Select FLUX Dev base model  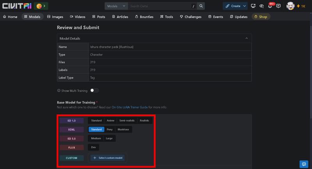click(93, 147)
